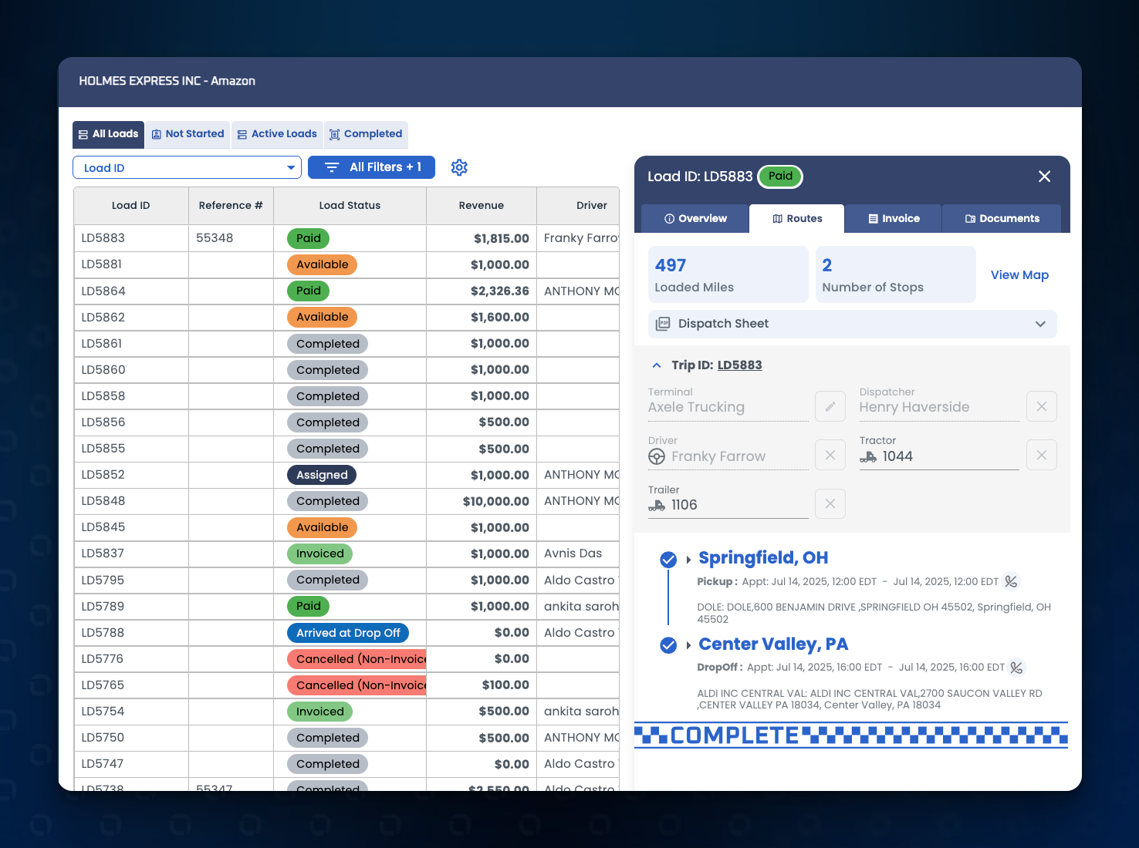Open the Load ID search dropdown
Viewport: 1139px width, 848px height.
click(187, 167)
